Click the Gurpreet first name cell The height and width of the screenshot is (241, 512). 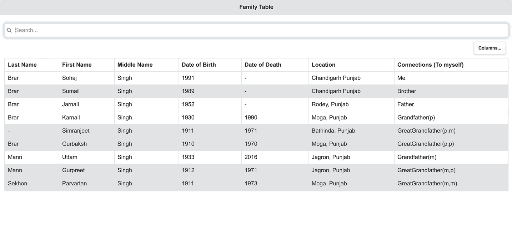(x=74, y=170)
